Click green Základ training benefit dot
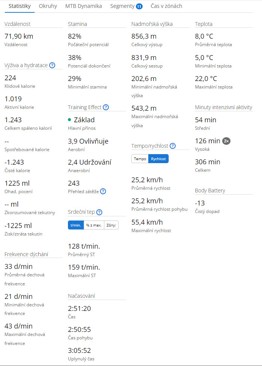The image size is (262, 366). pos(69,120)
